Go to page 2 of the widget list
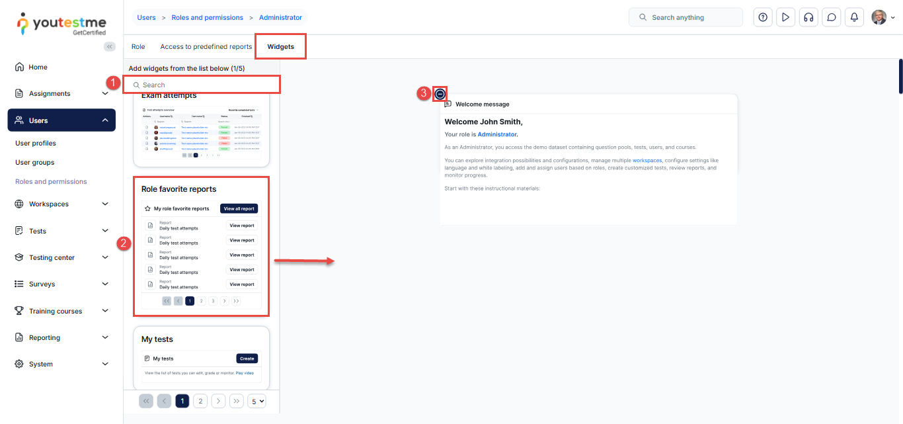Image resolution: width=903 pixels, height=424 pixels. tap(200, 401)
